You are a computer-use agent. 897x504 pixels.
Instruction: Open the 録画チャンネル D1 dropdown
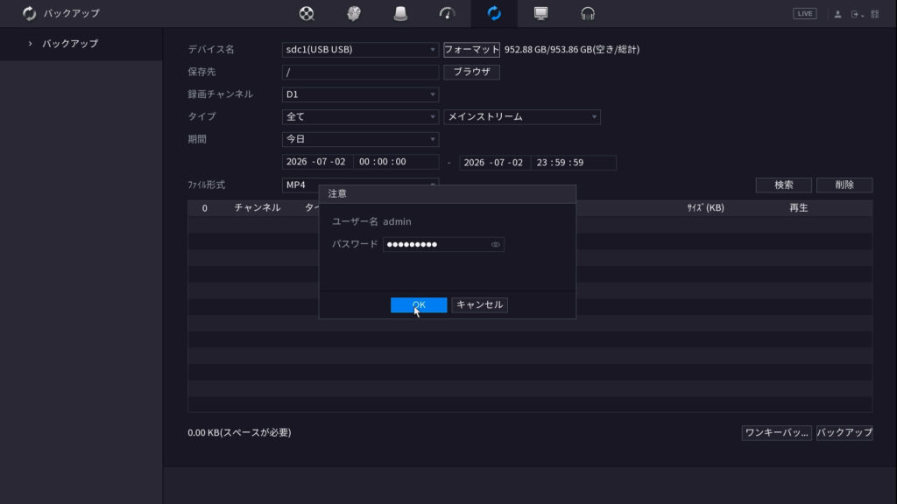360,94
